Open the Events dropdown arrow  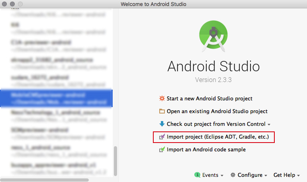click(x=222, y=175)
